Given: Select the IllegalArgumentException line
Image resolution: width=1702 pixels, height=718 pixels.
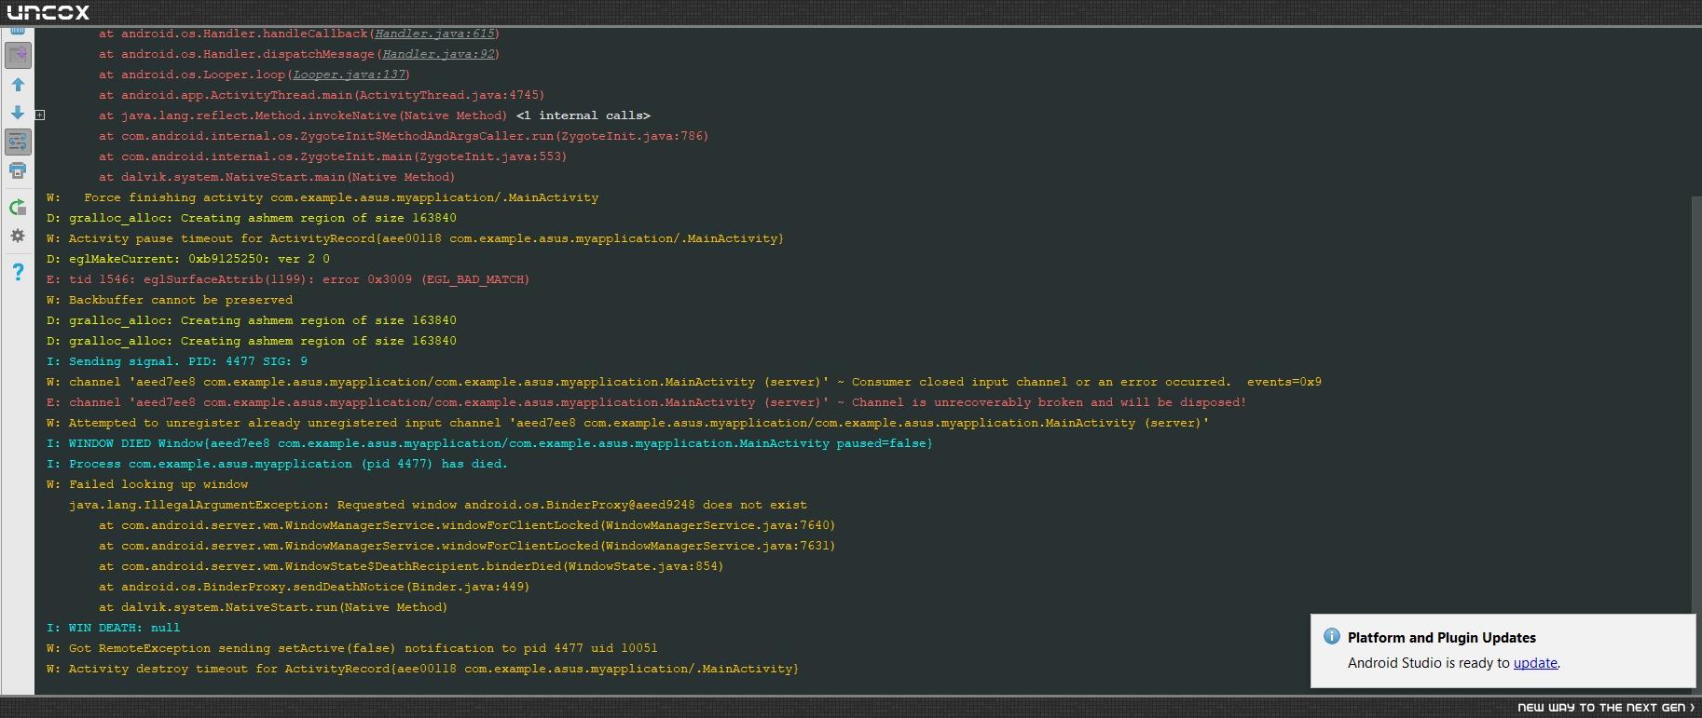Looking at the screenshot, I should [x=438, y=505].
